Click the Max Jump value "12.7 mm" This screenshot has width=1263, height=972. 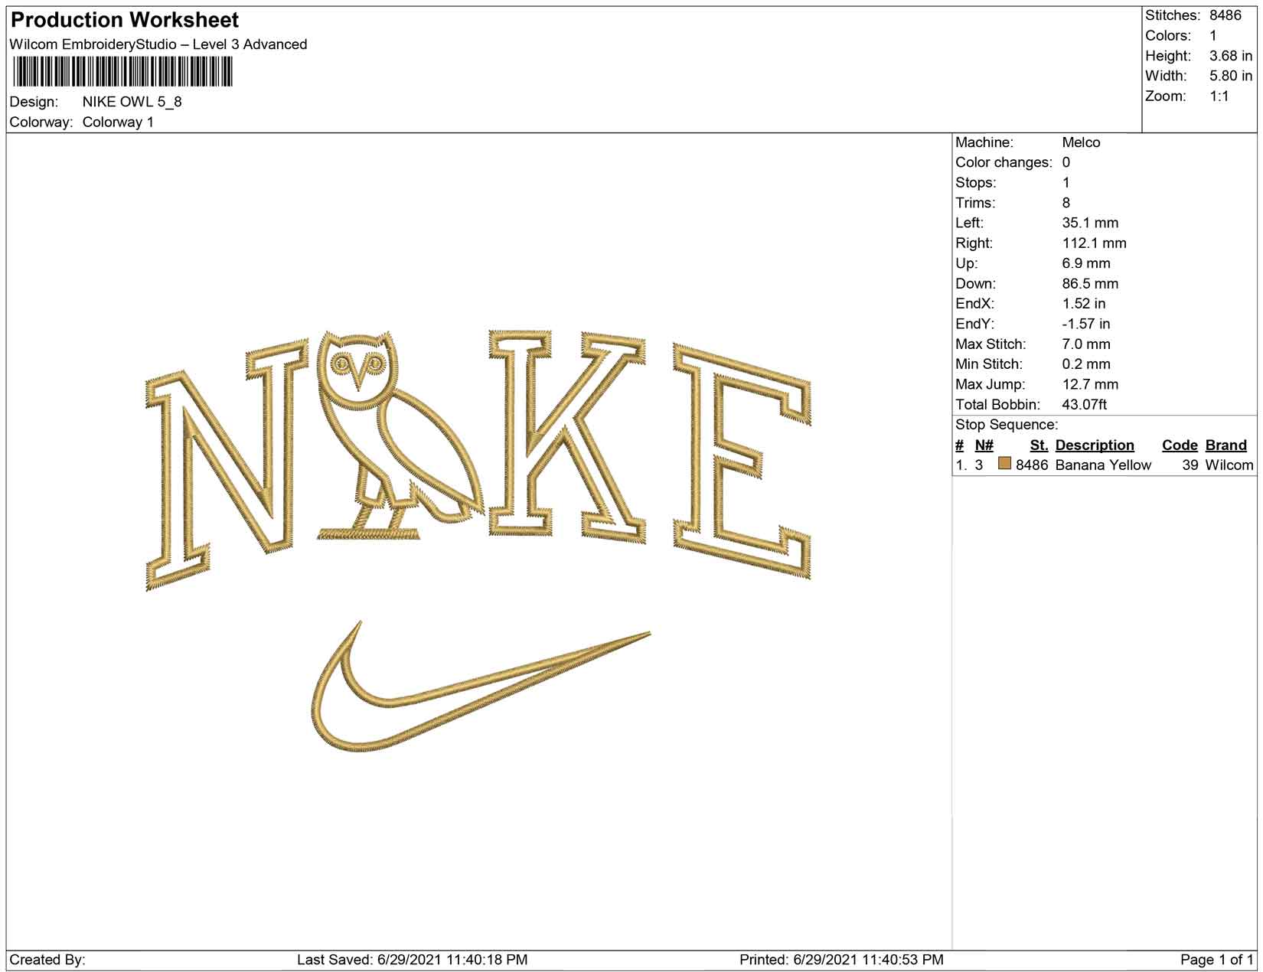1090,384
